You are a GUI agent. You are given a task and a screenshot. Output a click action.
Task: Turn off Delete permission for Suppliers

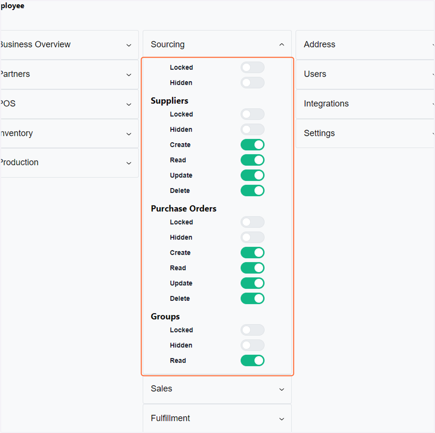253,191
